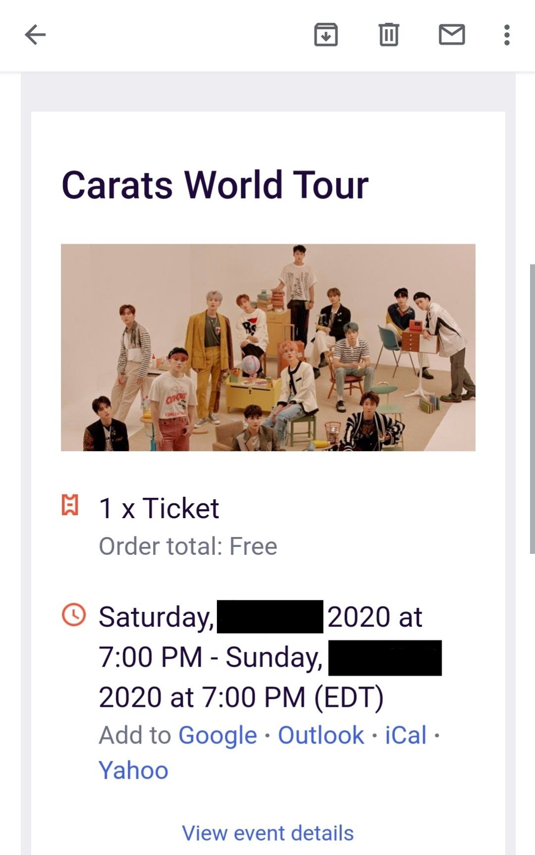This screenshot has width=535, height=855.
Task: Archive this email
Action: pyautogui.click(x=326, y=35)
